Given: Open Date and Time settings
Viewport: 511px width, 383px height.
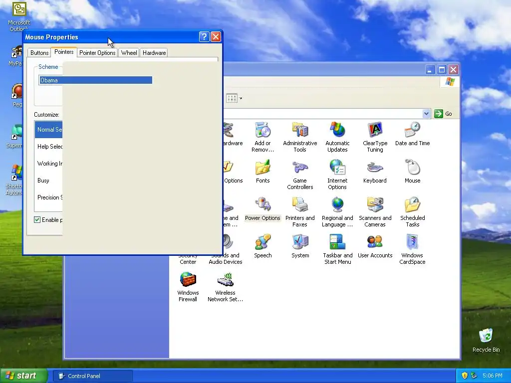Looking at the screenshot, I should [x=412, y=134].
